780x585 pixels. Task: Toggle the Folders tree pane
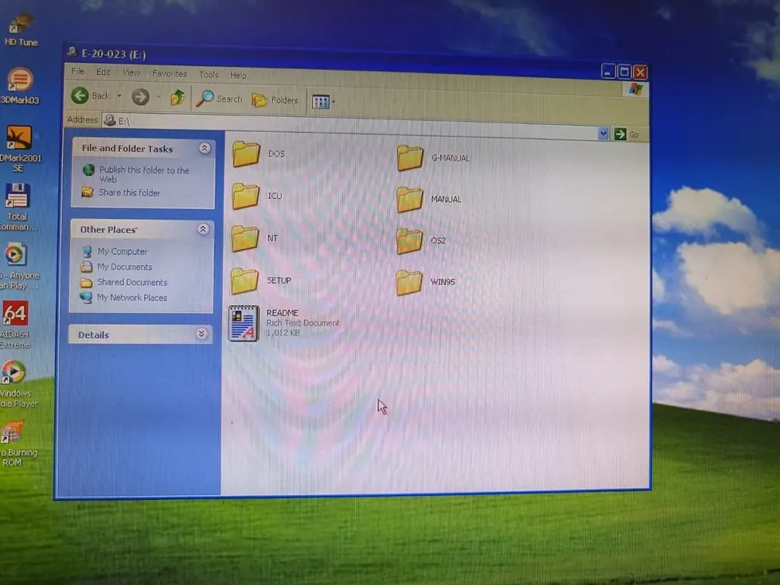(x=275, y=100)
